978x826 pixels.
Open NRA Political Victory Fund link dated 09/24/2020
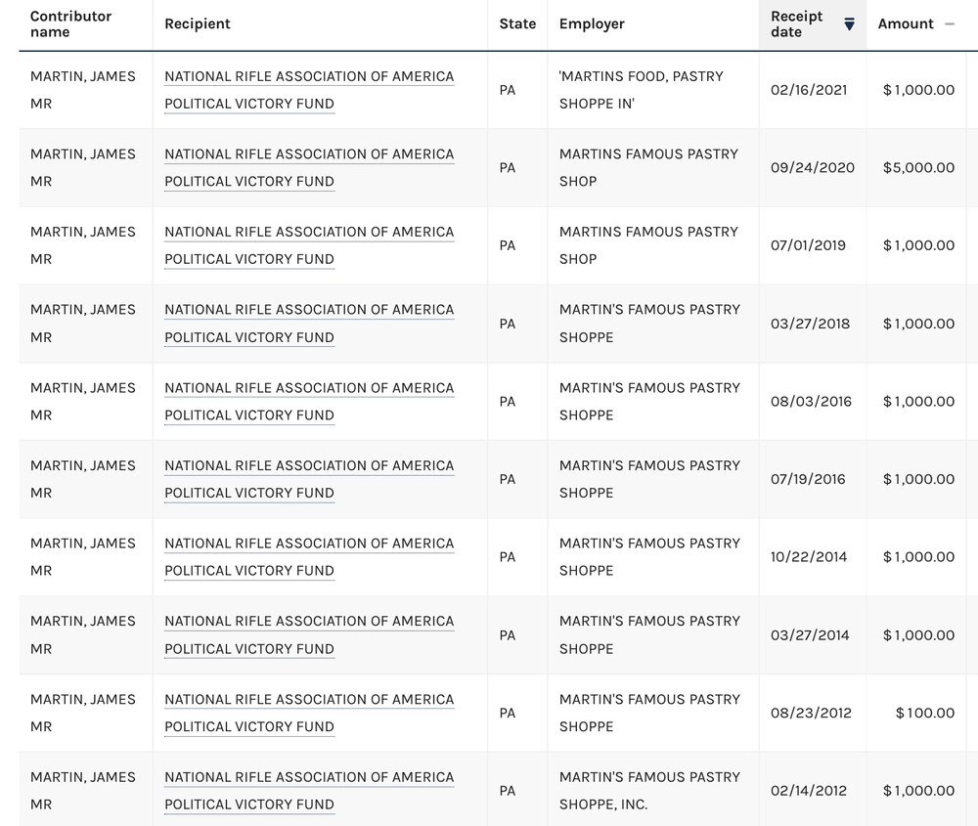click(x=309, y=168)
